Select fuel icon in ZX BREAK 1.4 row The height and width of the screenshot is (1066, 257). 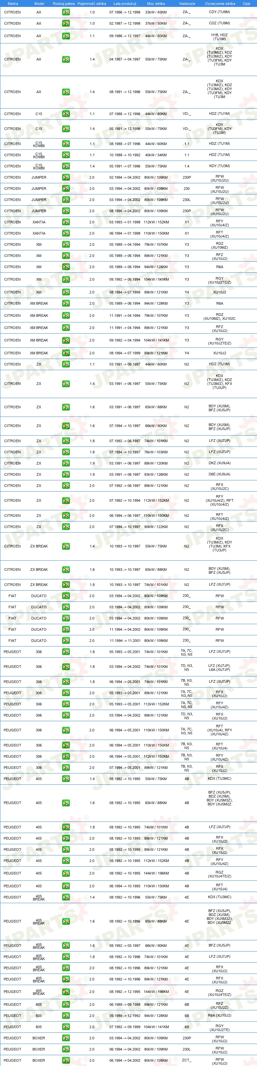point(66,546)
